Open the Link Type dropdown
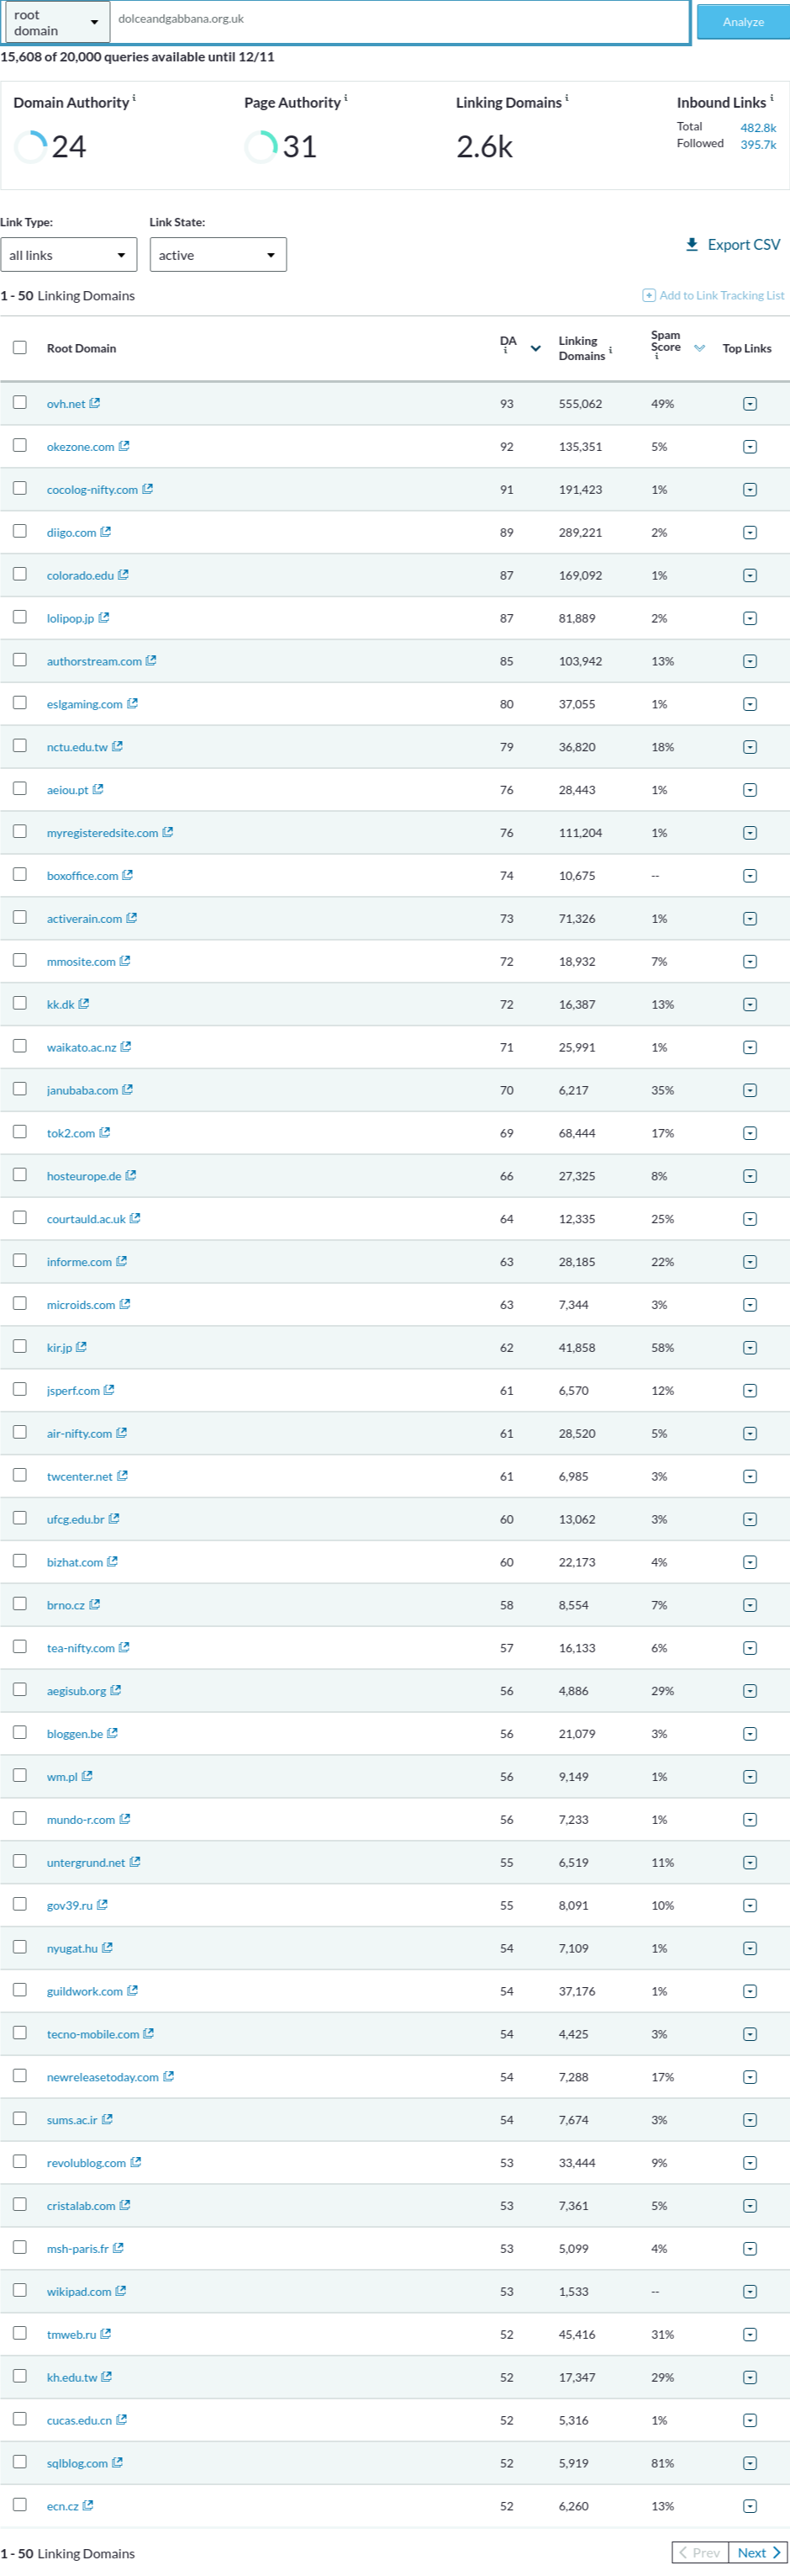Image resolution: width=790 pixels, height=2576 pixels. coord(68,255)
